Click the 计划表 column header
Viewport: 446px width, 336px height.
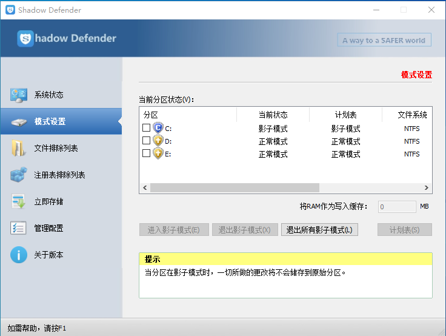[x=345, y=115]
